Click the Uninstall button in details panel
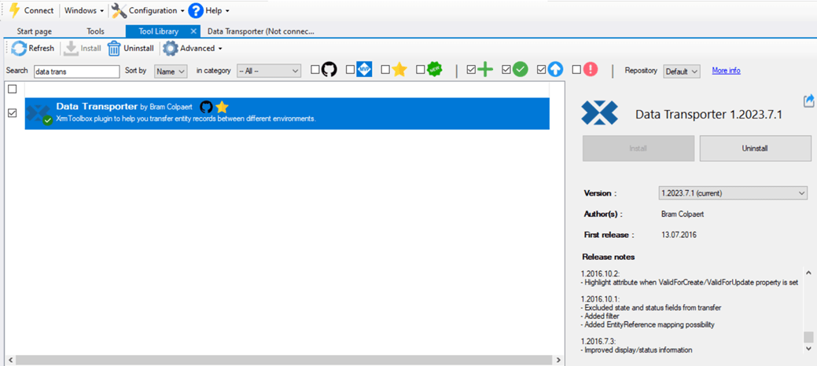This screenshot has height=366, width=817. [755, 148]
